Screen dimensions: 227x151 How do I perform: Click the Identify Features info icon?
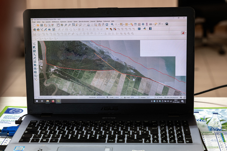112,25
